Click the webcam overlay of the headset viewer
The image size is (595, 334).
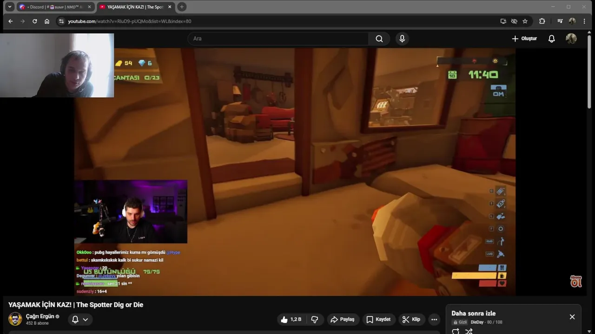(57, 65)
